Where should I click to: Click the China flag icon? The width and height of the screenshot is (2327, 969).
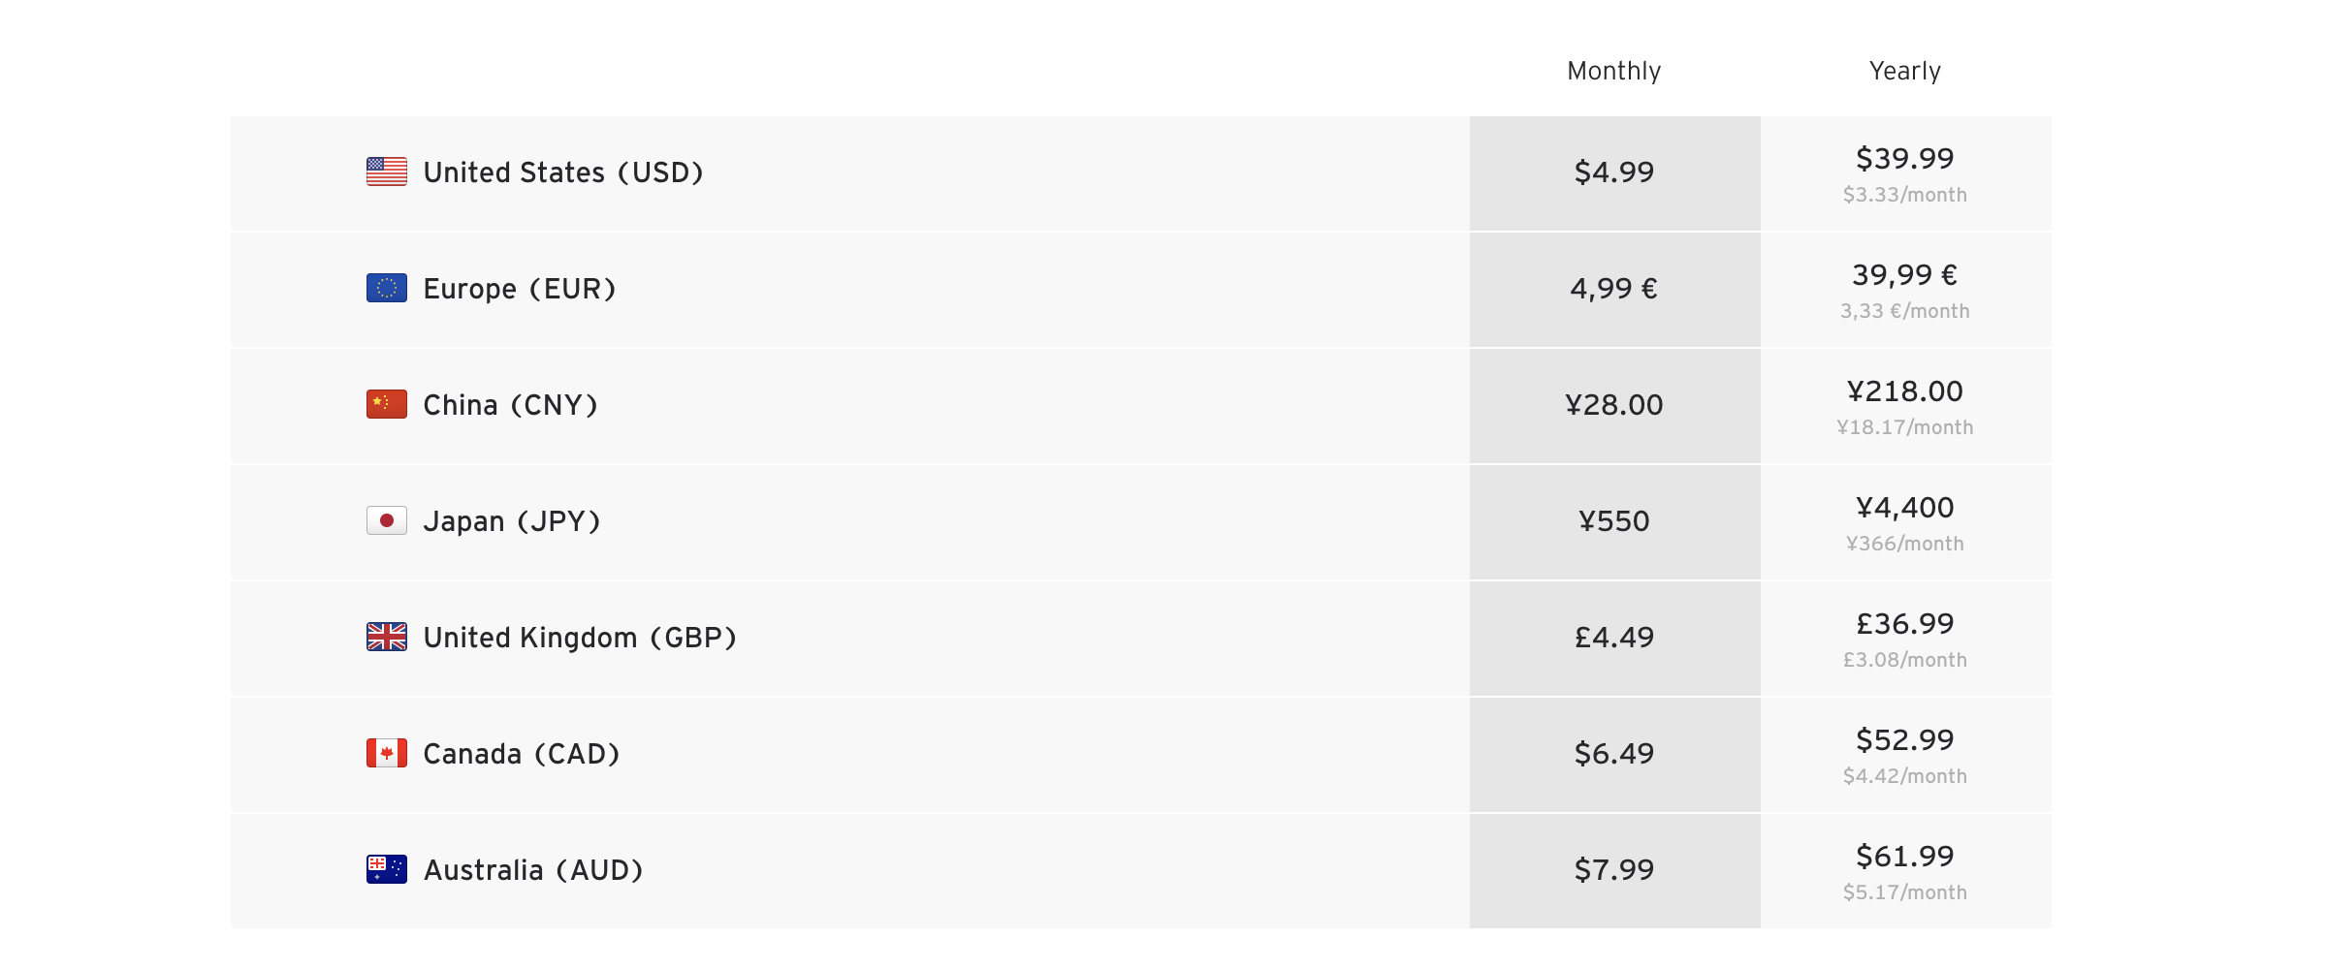point(387,404)
